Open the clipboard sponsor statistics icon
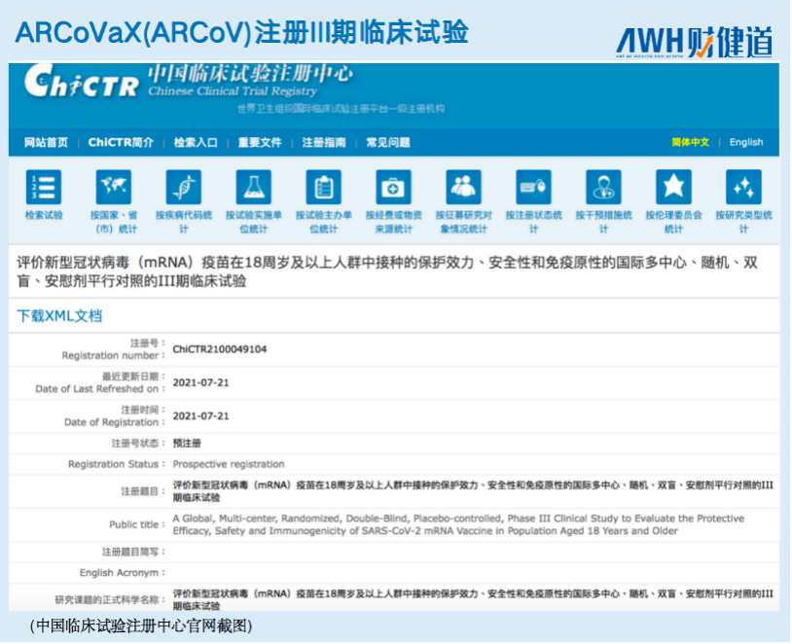Viewport: 792px width, 644px height. coord(324,188)
